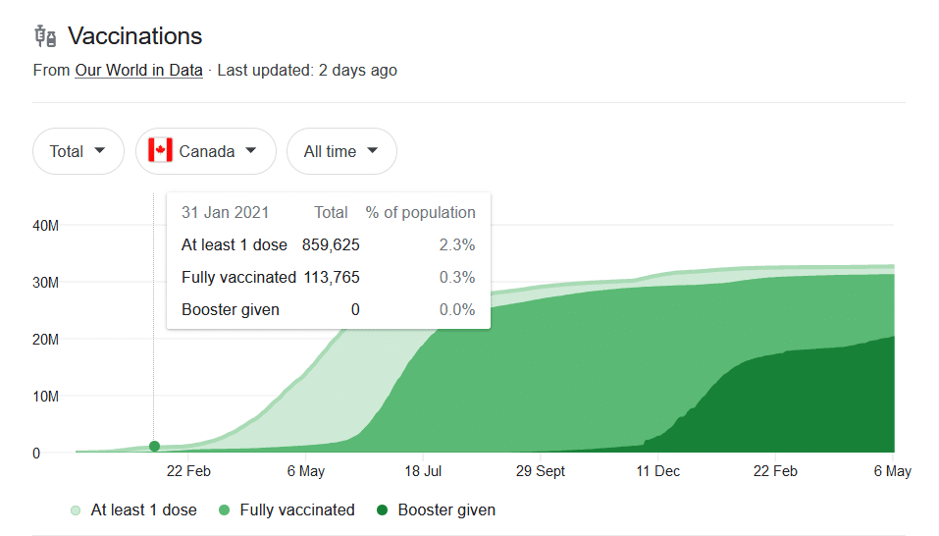
Task: Open the Total metric dropdown
Action: point(78,151)
